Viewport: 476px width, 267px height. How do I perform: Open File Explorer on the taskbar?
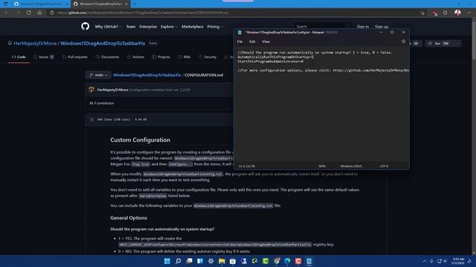click(x=222, y=261)
